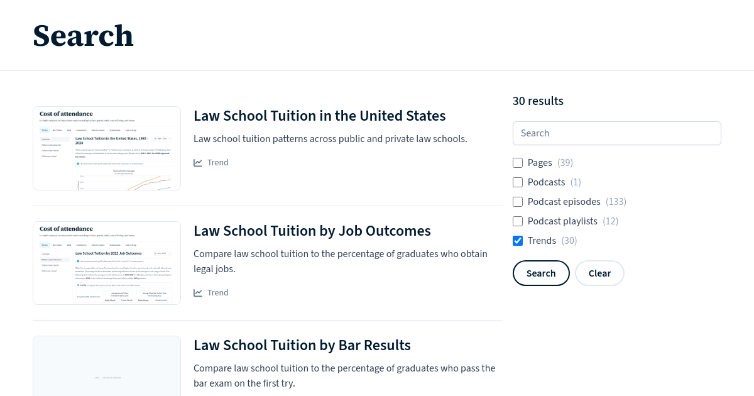Uncheck the Trends filter
The image size is (754, 396).
click(x=518, y=241)
